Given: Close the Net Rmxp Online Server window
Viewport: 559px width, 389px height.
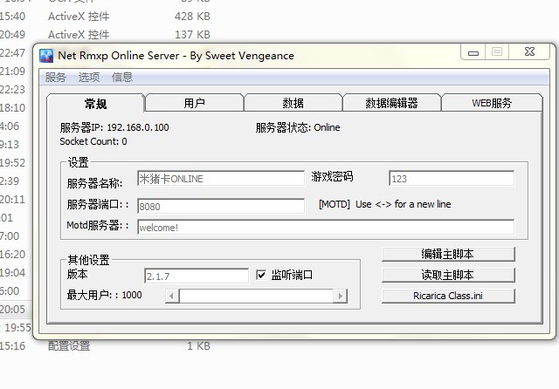Looking at the screenshot, I should [530, 52].
